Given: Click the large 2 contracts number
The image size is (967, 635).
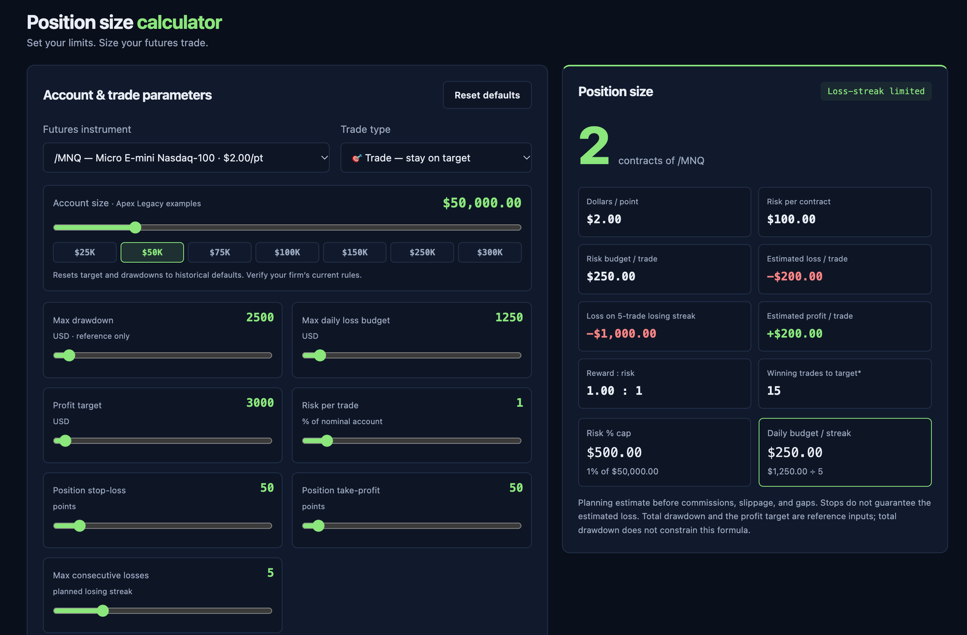Looking at the screenshot, I should pyautogui.click(x=594, y=146).
